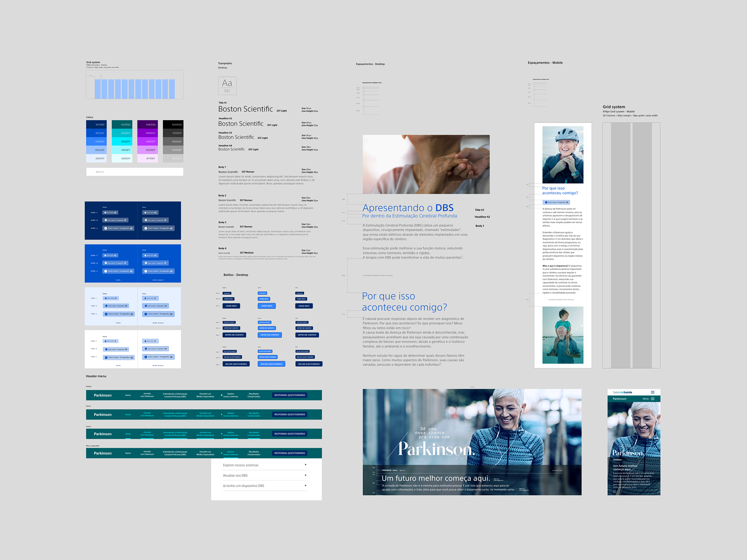Screen dimensions: 747x560
Task: Select Home in the Default header menu
Action: pyautogui.click(x=128, y=395)
